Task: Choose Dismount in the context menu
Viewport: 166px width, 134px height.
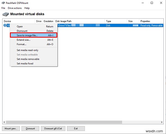Action: (34, 31)
